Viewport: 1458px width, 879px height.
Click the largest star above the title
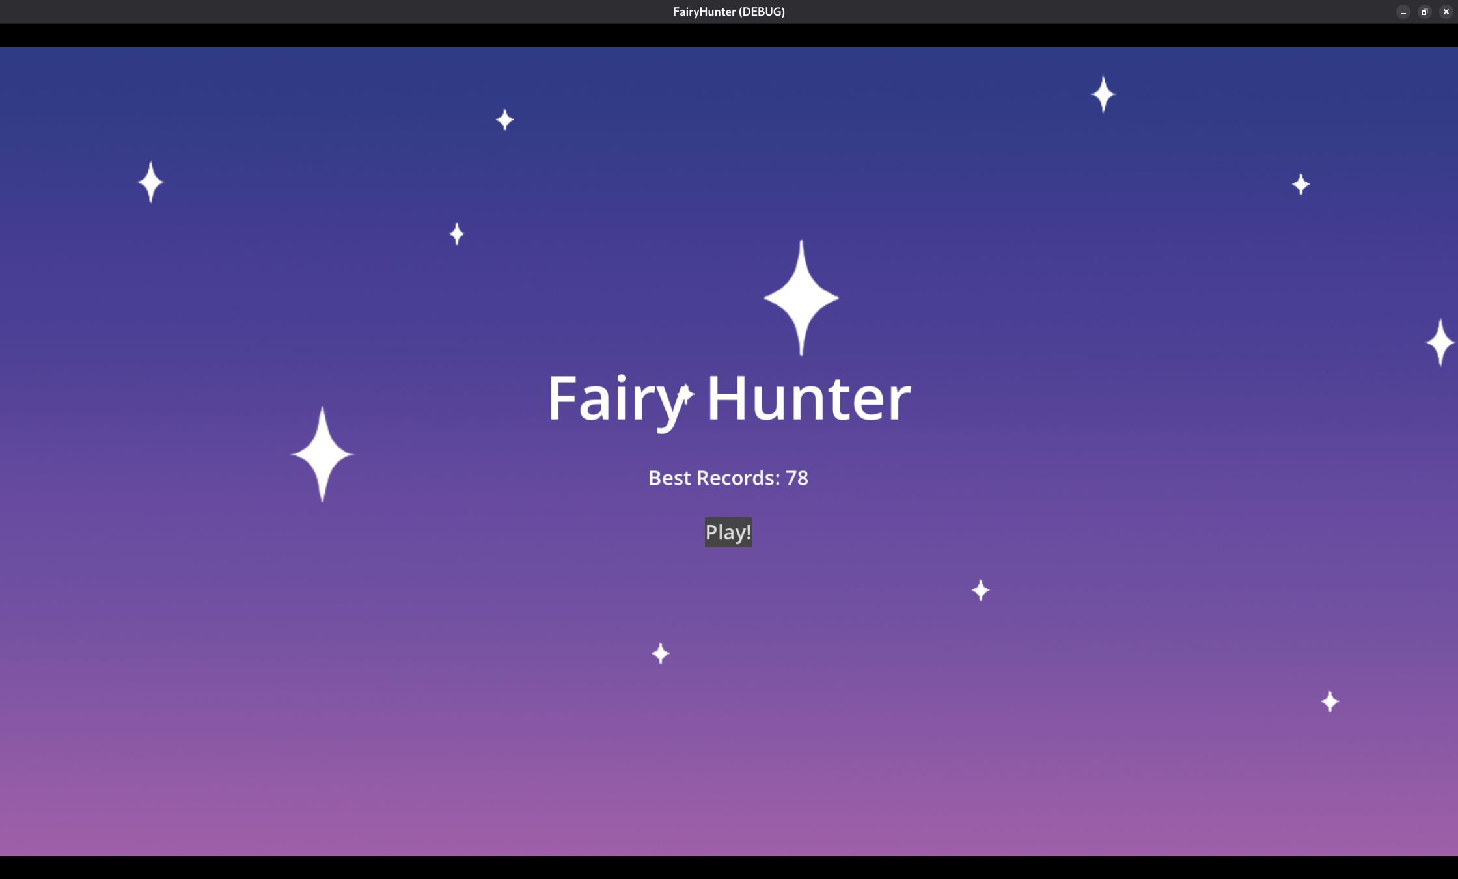801,298
